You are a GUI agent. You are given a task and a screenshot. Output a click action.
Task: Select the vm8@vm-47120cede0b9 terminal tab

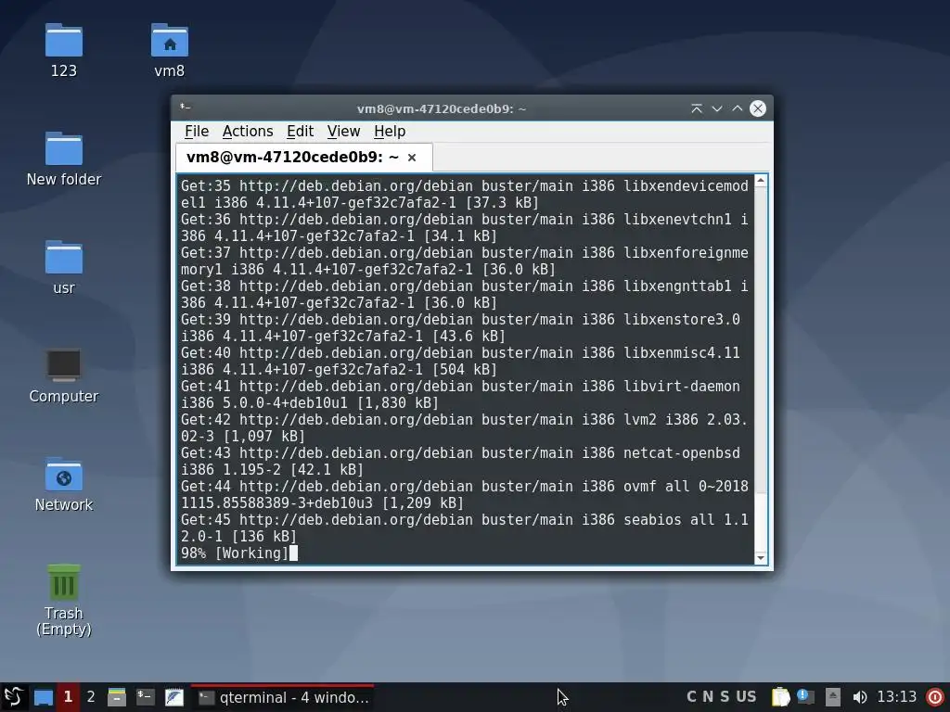click(x=303, y=158)
